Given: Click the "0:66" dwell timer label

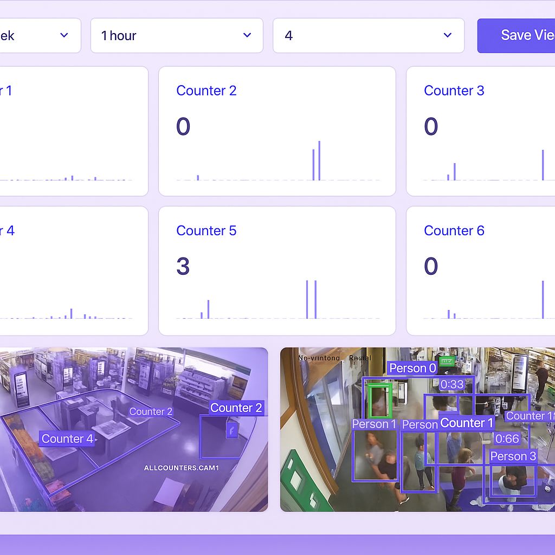Looking at the screenshot, I should click(x=507, y=439).
